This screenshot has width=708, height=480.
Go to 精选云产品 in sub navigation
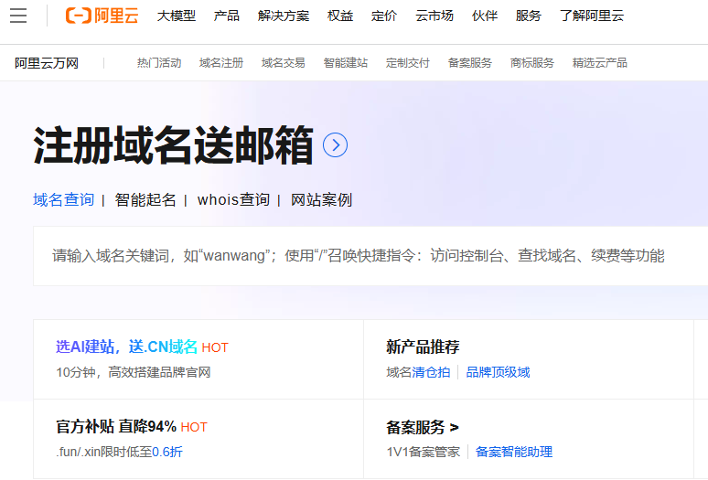click(x=600, y=63)
